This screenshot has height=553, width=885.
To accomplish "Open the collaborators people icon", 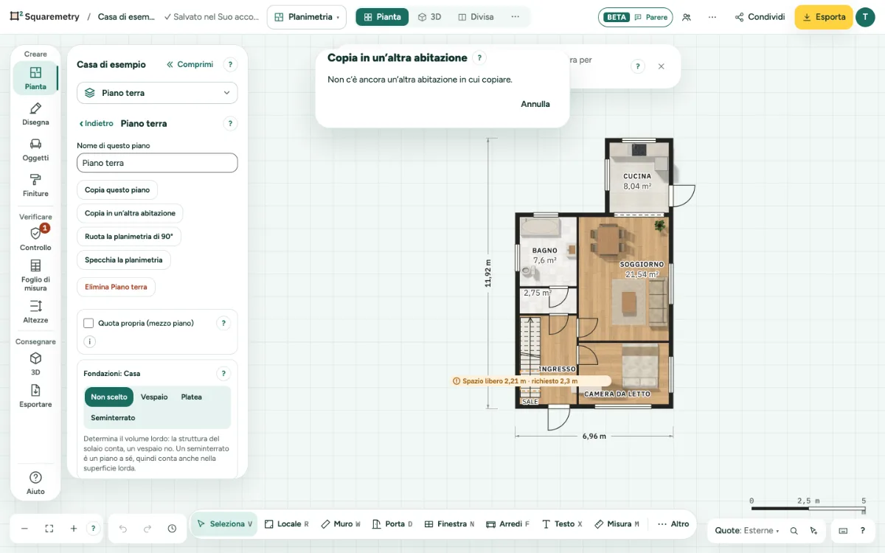I will point(687,17).
